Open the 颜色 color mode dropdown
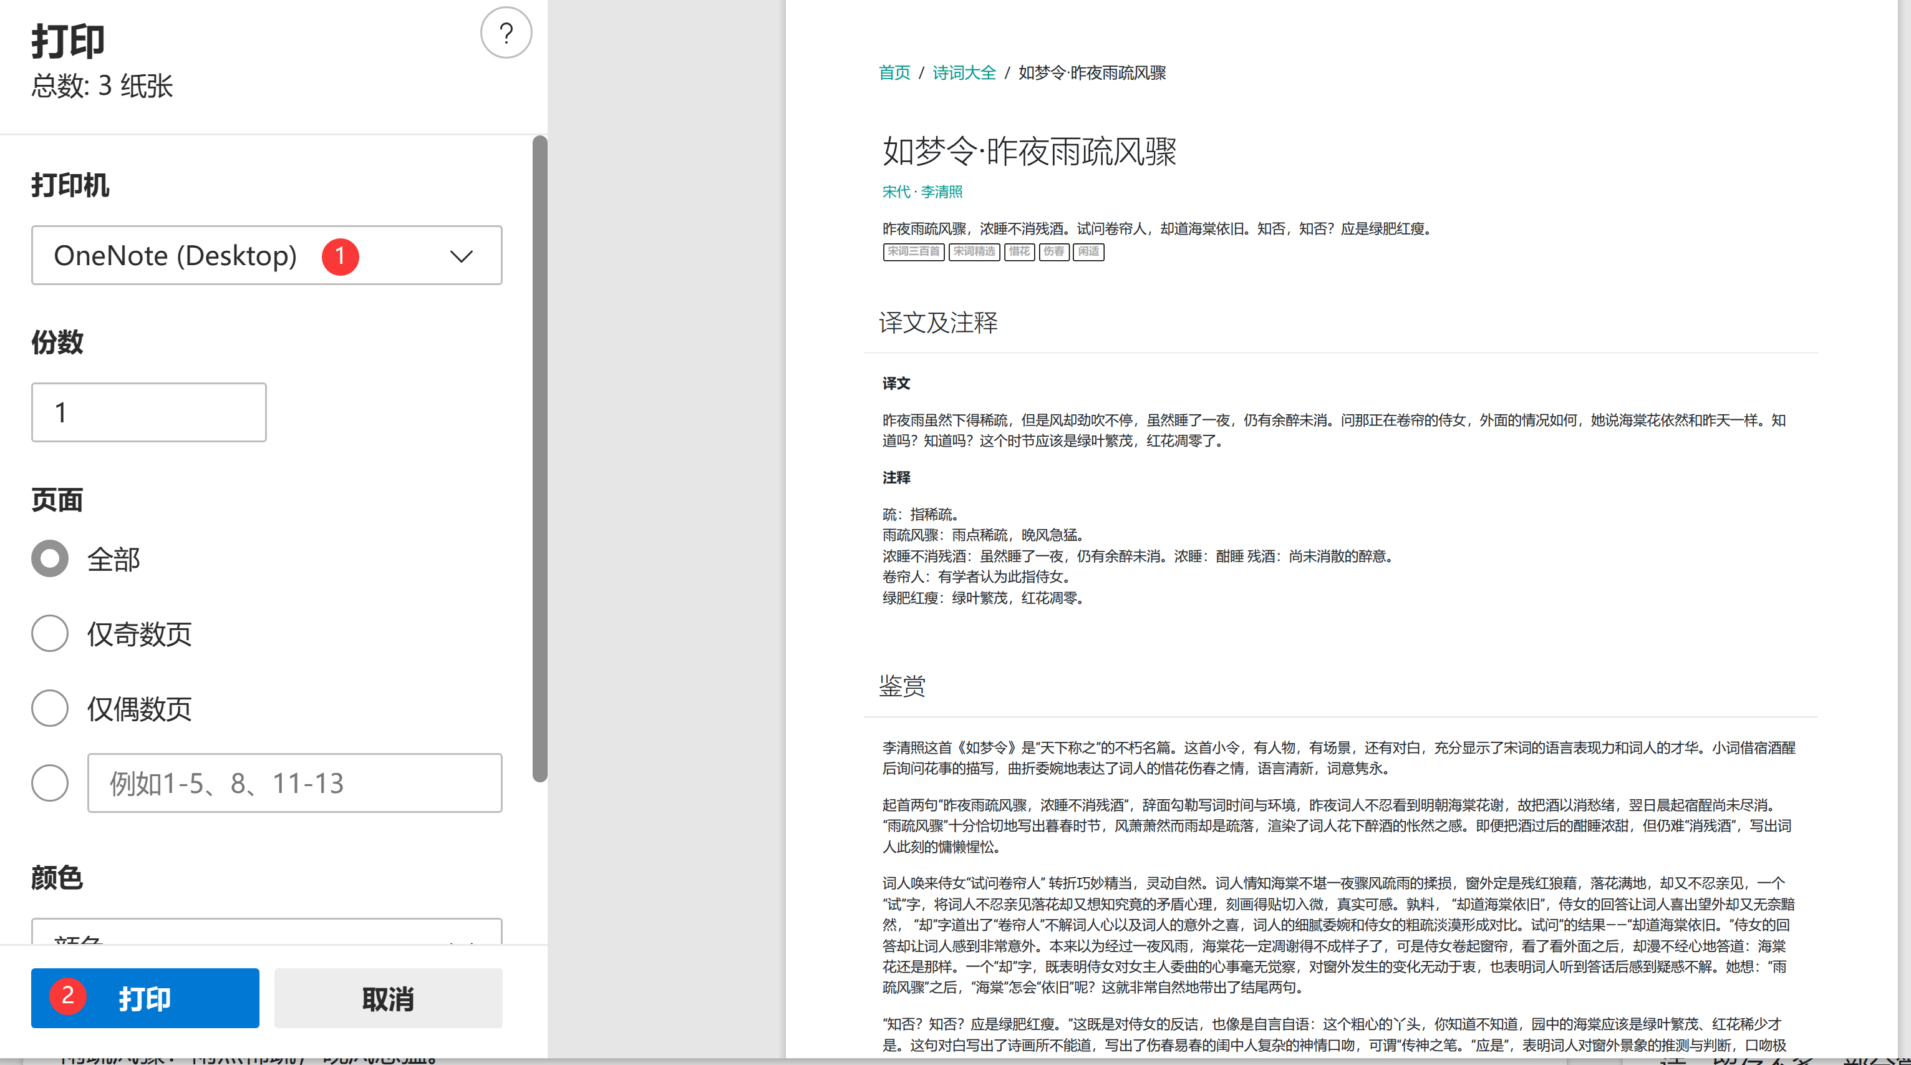 pos(266,932)
